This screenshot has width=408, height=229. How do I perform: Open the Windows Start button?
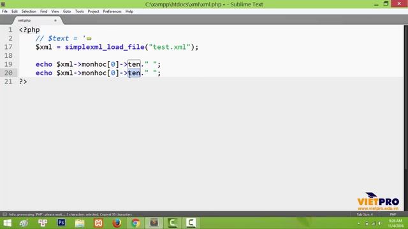coord(7,223)
